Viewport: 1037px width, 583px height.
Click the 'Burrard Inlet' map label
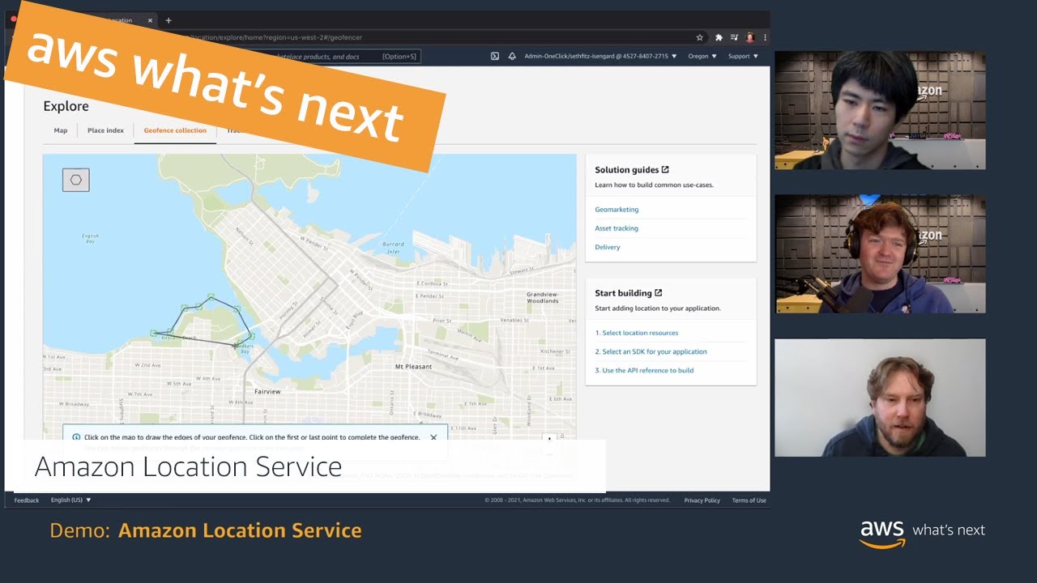click(393, 247)
